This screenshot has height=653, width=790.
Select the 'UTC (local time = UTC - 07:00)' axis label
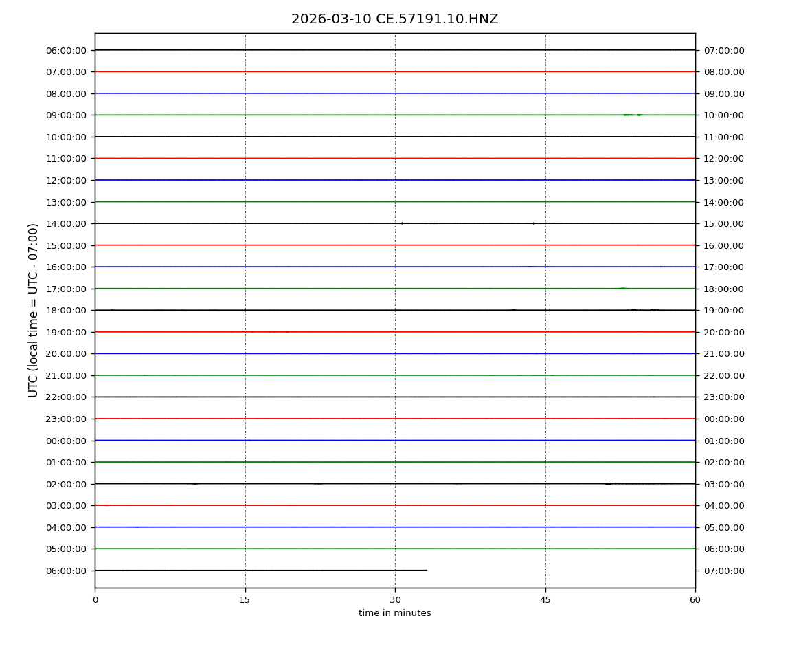(x=34, y=310)
